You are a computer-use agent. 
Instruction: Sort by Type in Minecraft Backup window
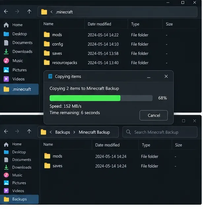(x=146, y=145)
